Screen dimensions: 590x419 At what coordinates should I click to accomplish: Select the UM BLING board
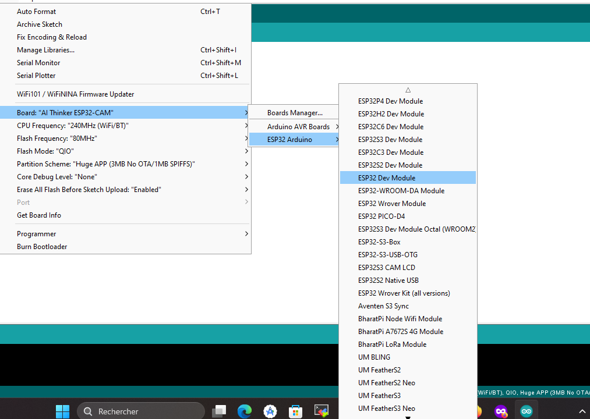408,357
